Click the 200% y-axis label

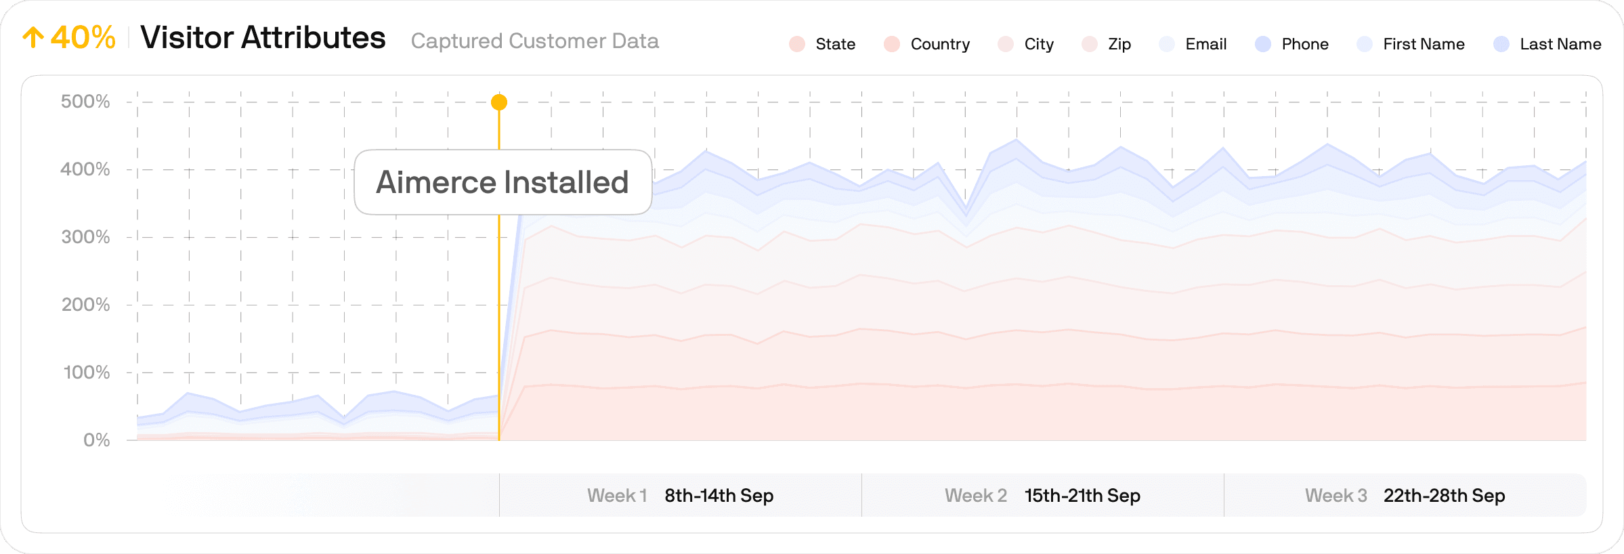click(85, 305)
